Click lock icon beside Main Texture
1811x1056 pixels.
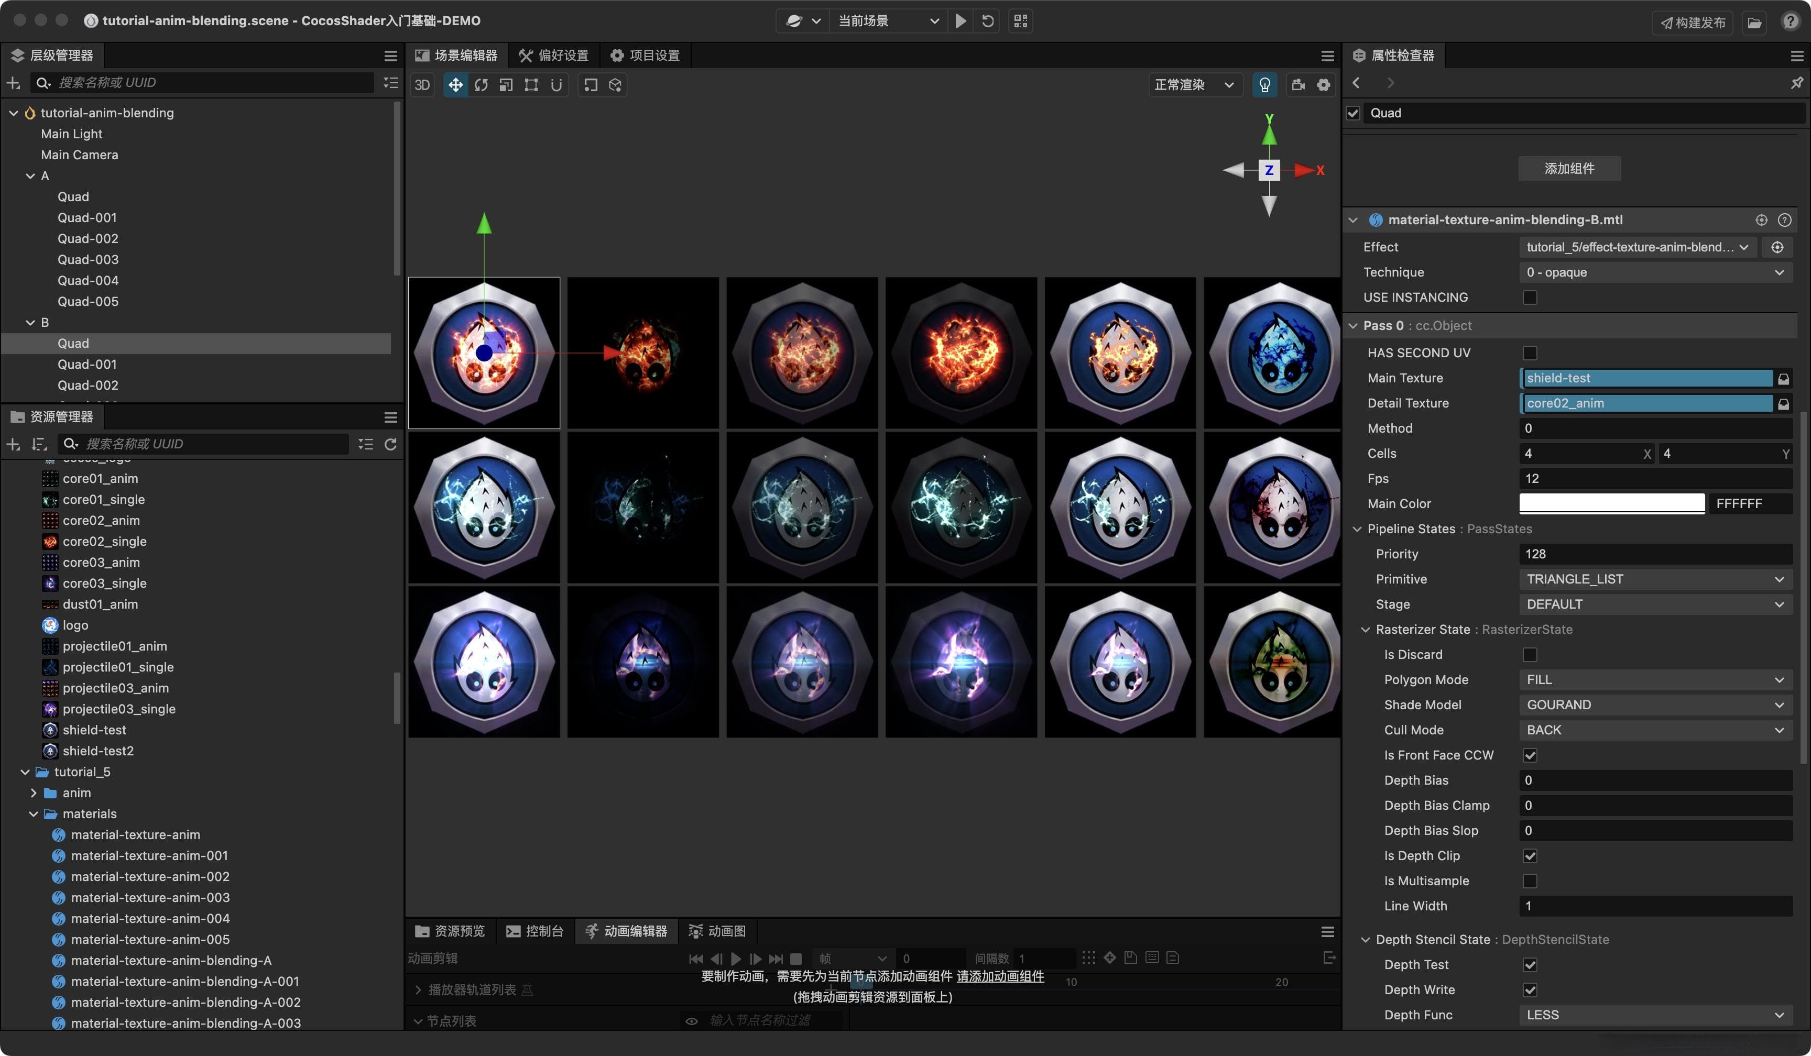[1784, 379]
